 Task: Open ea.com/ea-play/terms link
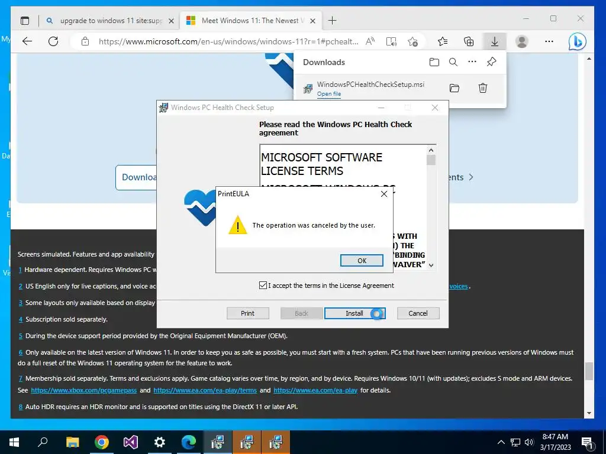tap(205, 390)
